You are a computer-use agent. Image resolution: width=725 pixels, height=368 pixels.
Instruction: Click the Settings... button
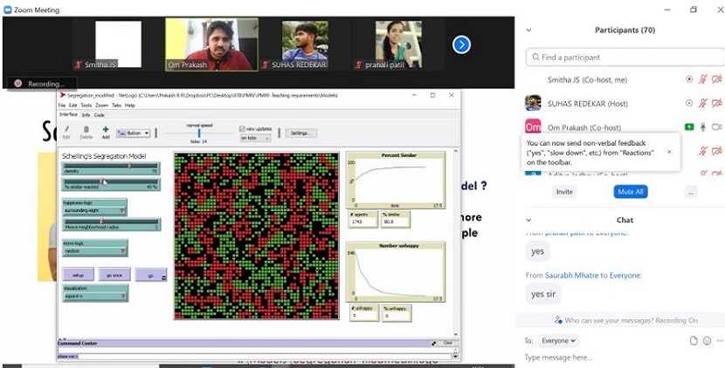tap(301, 133)
